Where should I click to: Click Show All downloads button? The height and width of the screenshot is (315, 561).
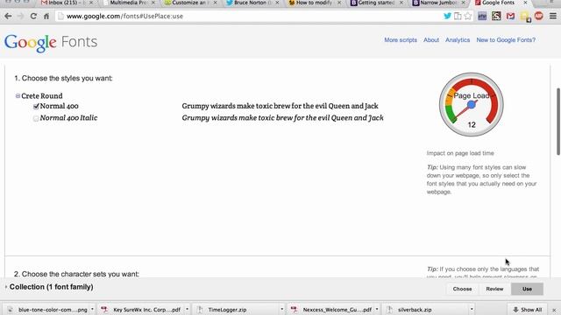(527, 310)
